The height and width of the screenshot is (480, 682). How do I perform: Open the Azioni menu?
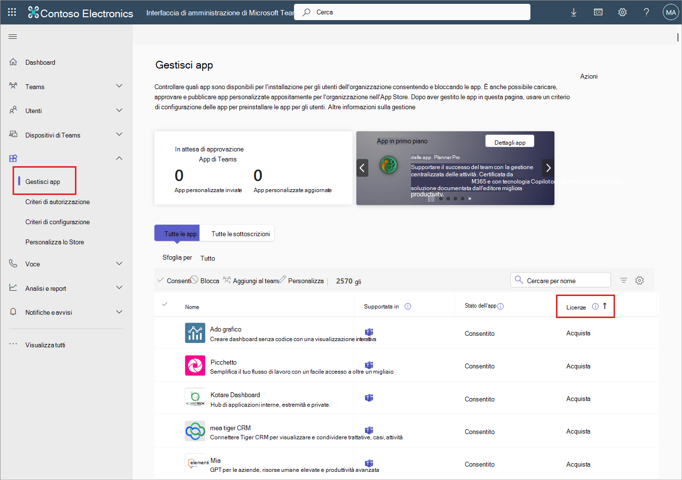point(588,77)
